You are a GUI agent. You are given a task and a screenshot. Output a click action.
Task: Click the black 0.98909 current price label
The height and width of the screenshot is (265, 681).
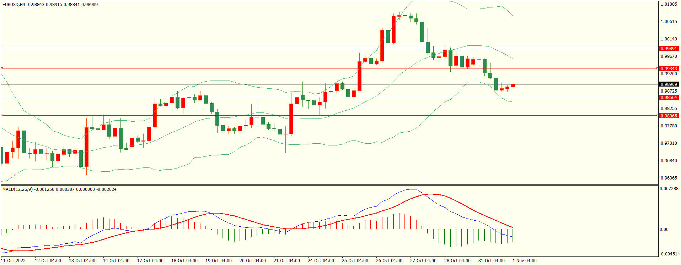(x=669, y=84)
